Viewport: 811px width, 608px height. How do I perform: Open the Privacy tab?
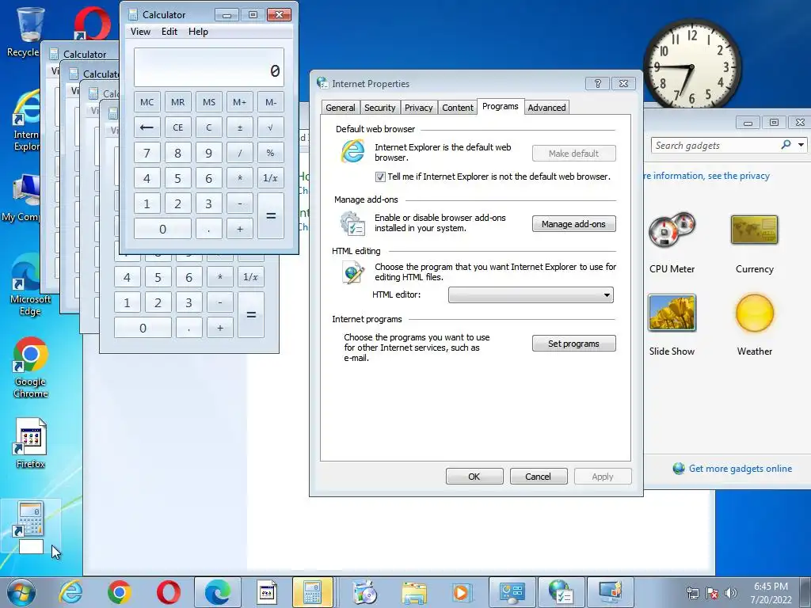tap(418, 108)
